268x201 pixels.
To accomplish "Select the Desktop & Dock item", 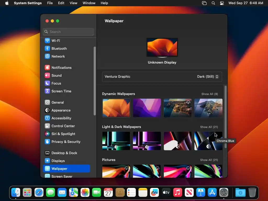I will (x=64, y=153).
